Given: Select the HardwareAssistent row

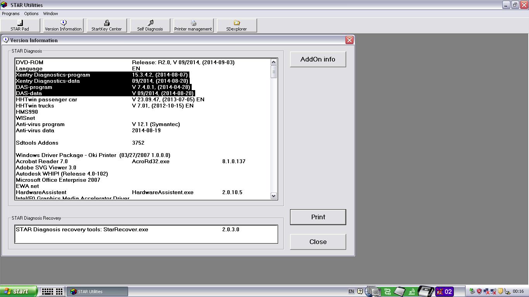Looking at the screenshot, I should tap(143, 192).
